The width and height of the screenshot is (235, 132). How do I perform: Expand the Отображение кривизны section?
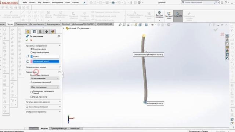pyautogui.click(x=59, y=111)
